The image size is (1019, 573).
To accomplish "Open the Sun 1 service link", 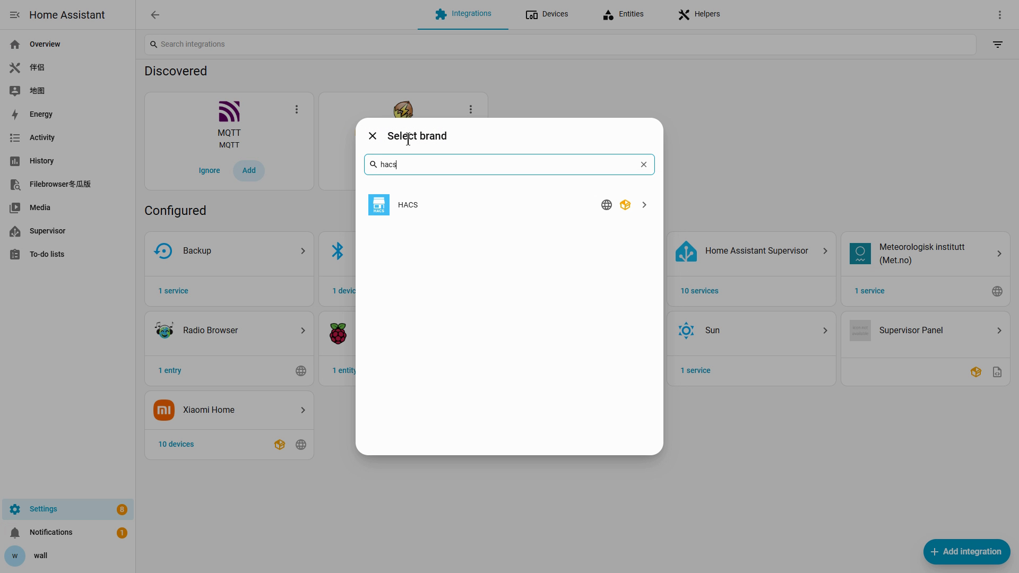I will tap(695, 370).
